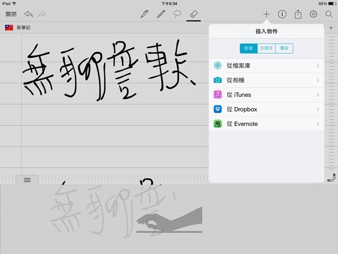This screenshot has height=254, width=338.
Task: Choose 從 Dropbox option
Action: [x=266, y=110]
